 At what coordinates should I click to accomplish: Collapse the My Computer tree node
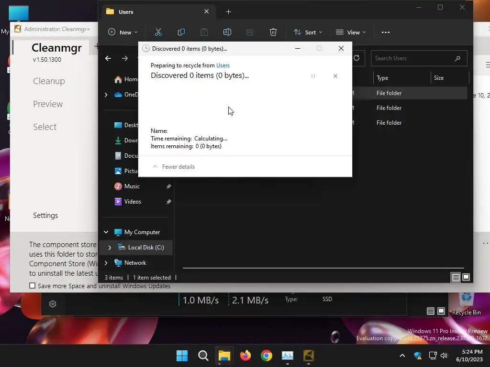tap(106, 232)
